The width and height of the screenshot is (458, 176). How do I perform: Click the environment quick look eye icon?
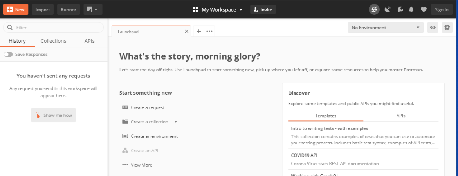(x=433, y=28)
